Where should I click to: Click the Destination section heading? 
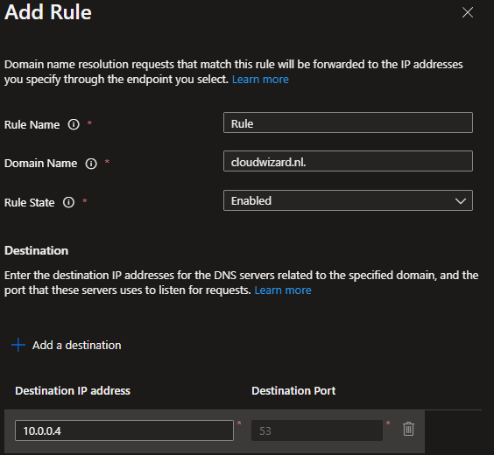(x=37, y=250)
